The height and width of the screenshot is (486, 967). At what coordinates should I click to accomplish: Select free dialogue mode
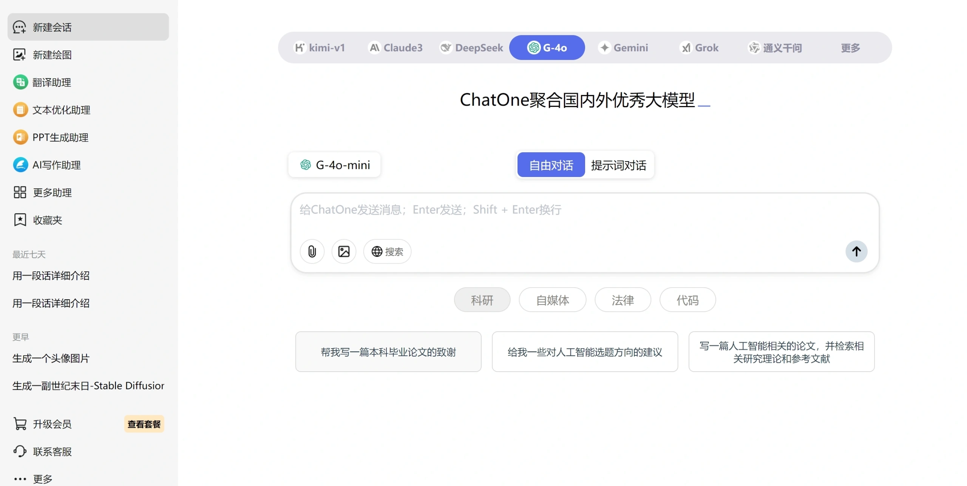(551, 165)
